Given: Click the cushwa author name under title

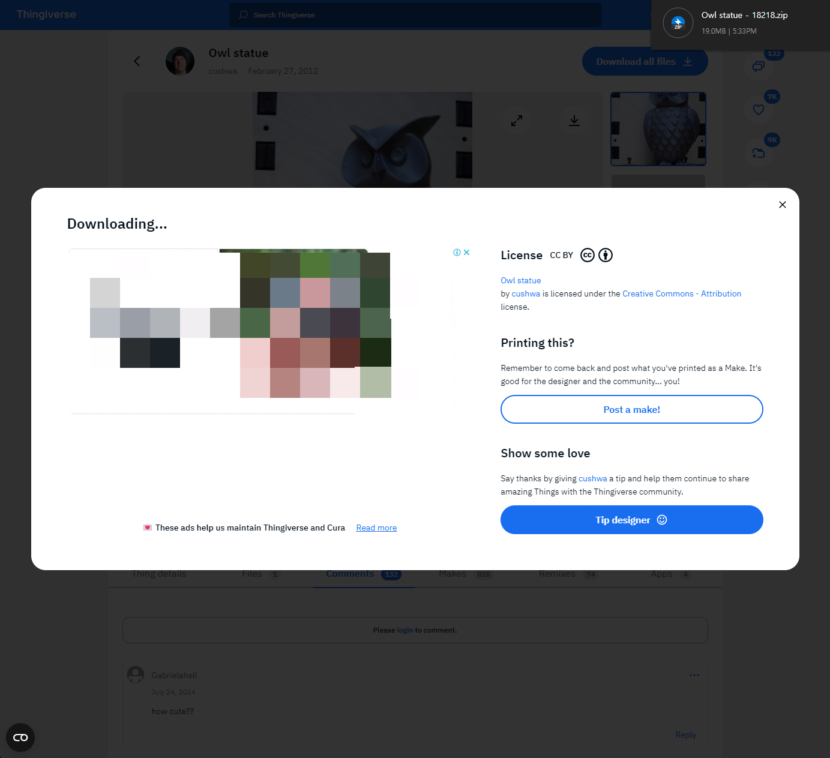Looking at the screenshot, I should tap(223, 71).
